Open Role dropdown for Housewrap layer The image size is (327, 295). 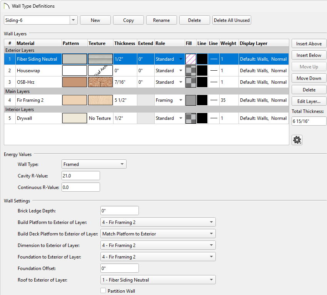180,71
